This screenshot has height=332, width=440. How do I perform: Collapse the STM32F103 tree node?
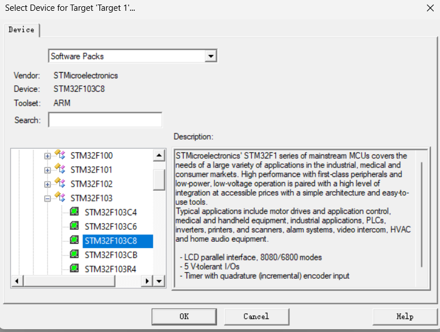tap(47, 199)
